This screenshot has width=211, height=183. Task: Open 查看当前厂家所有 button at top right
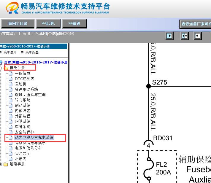point(195,24)
